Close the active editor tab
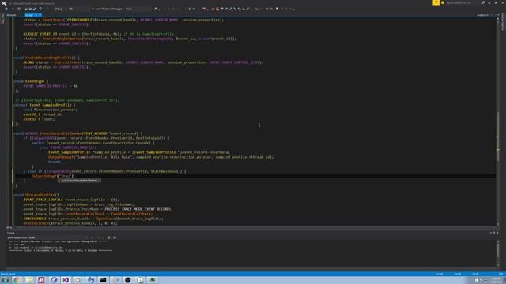Screen dimensions: 506x284 40,15
